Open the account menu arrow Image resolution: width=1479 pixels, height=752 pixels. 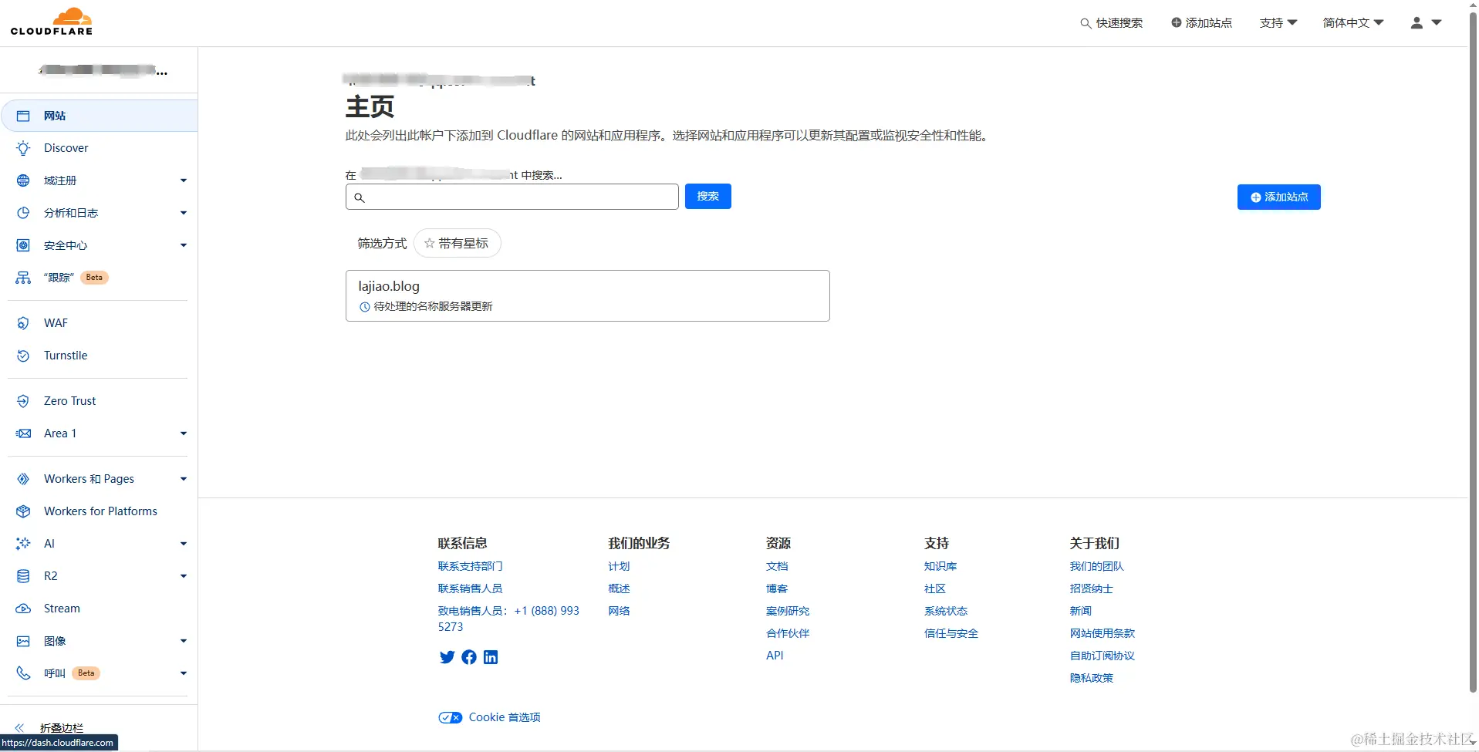(1437, 23)
